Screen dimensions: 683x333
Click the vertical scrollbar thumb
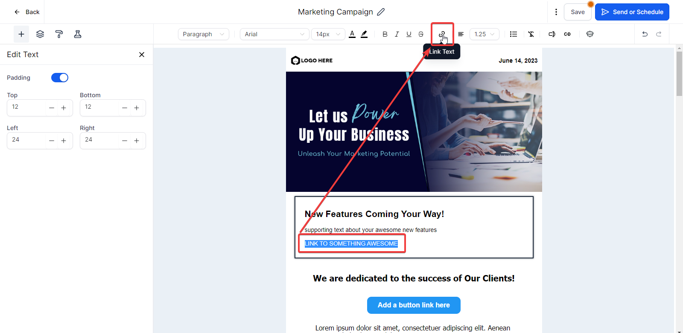coord(679,73)
